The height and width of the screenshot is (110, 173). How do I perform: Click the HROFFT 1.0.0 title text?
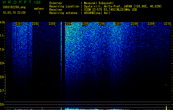pyautogui.click(x=21, y=2)
